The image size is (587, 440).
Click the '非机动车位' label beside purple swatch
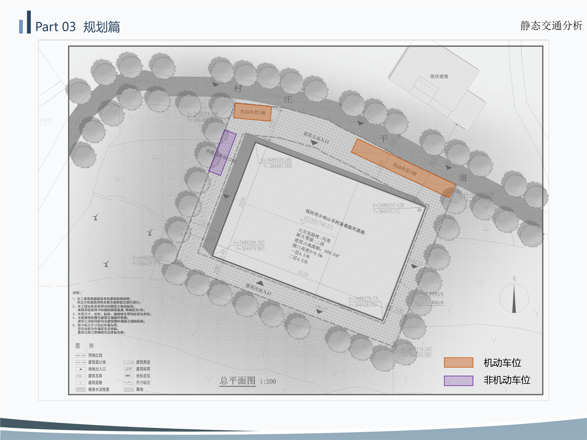click(507, 380)
